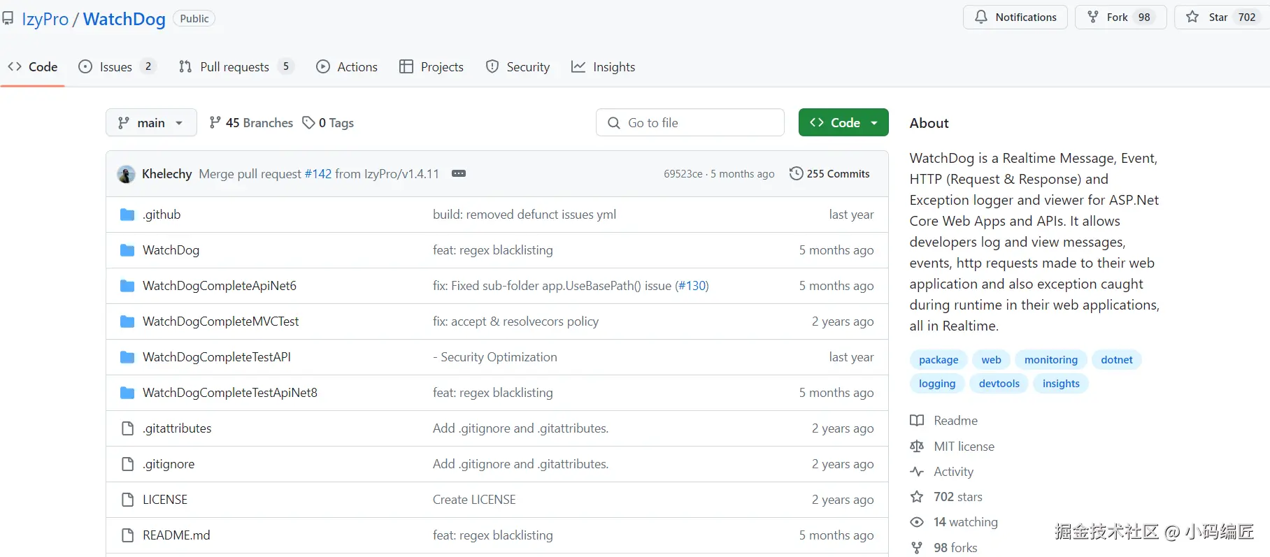The image size is (1270, 557).
Task: Open README.md file
Action: [176, 535]
